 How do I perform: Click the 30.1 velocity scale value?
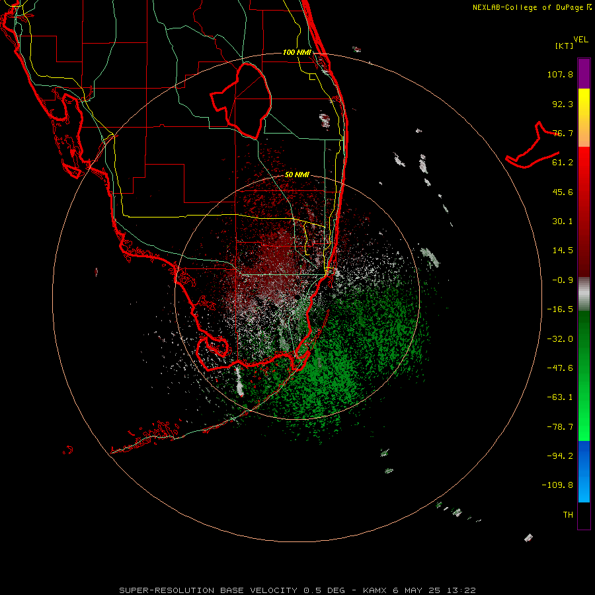563,221
